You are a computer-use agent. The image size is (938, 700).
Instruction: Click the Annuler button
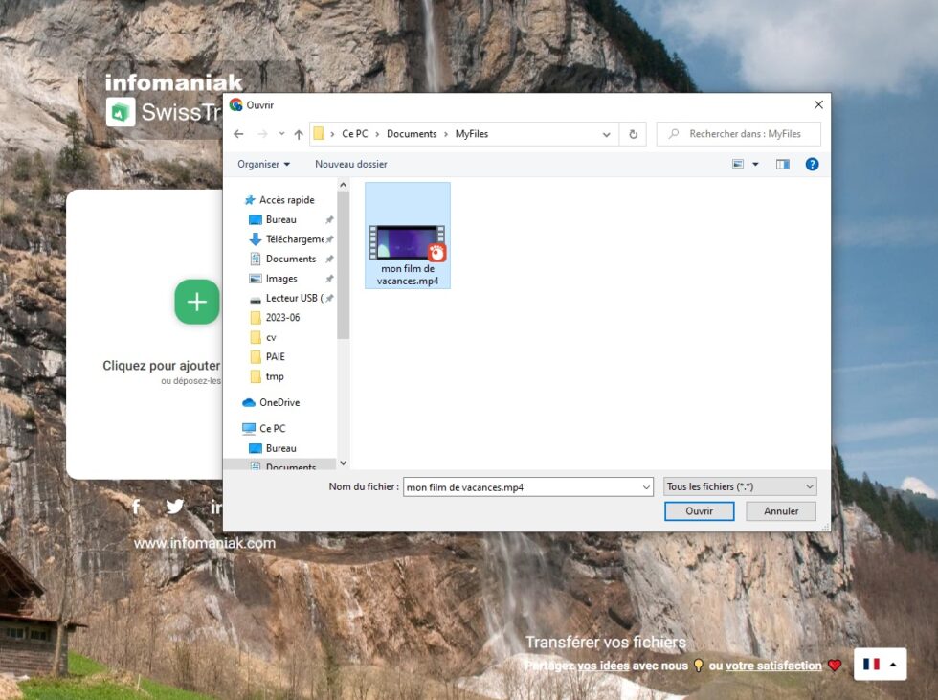[780, 511]
